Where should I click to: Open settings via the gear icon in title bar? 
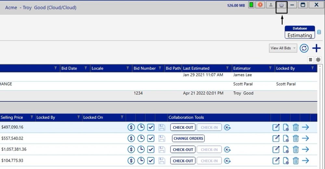click(281, 5)
